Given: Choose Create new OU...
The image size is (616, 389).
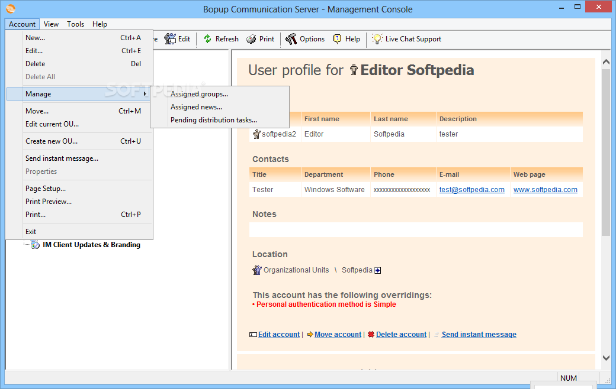Looking at the screenshot, I should coord(79,141).
